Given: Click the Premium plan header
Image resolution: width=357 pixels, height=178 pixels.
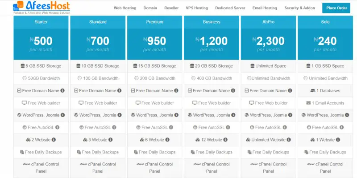Looking at the screenshot, I should (x=154, y=22).
